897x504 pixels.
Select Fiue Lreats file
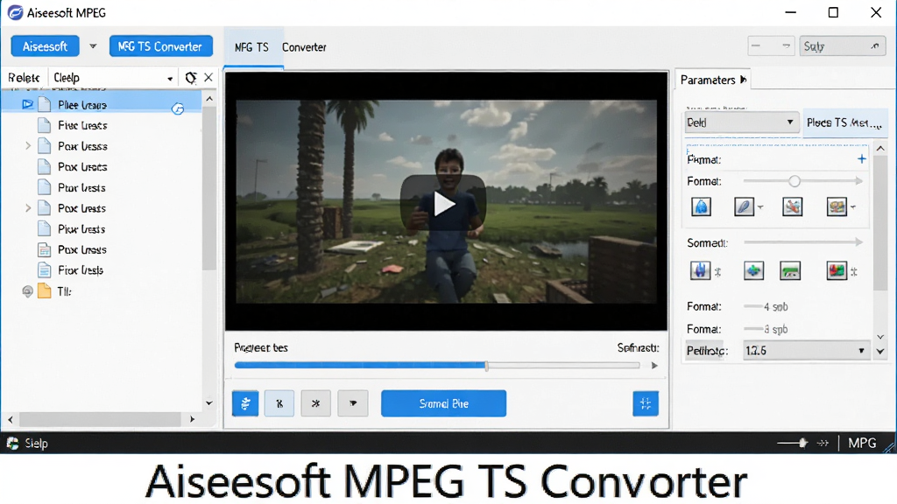(x=81, y=125)
